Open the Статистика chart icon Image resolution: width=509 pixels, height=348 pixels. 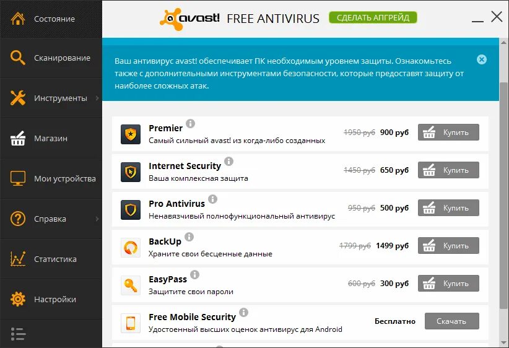[18, 259]
